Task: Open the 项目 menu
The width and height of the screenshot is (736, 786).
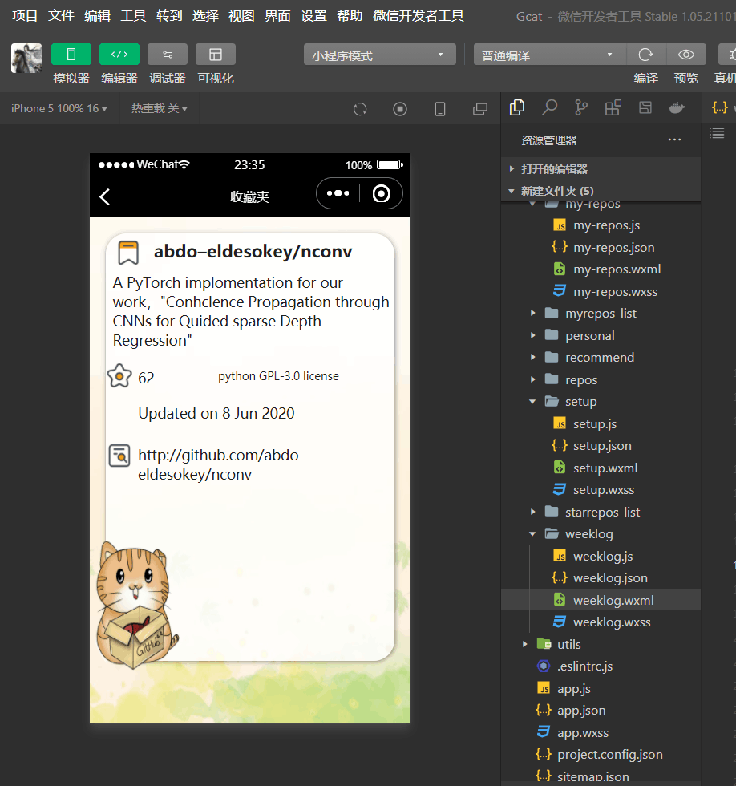Action: [x=25, y=16]
